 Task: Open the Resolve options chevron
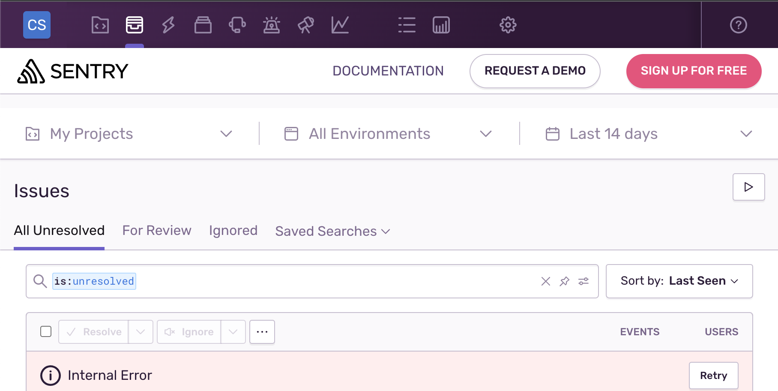[141, 332]
